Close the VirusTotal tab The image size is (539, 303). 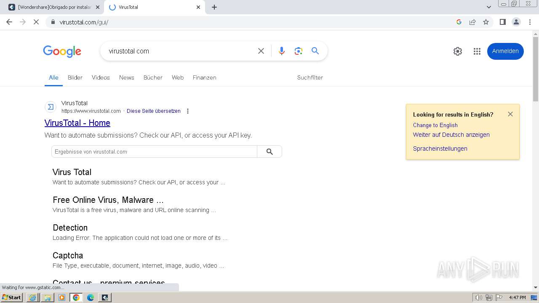[x=198, y=7]
